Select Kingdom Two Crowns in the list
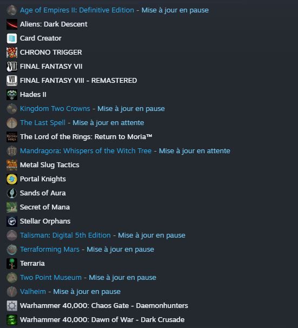298x328 pixels. click(x=55, y=109)
